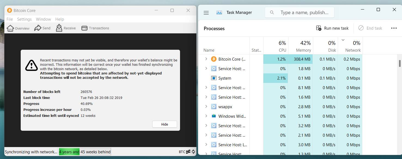The height and width of the screenshot is (159, 402).
Task: Click 'Tue Feb 26 20:08:32 2019' last block time
Action: pos(101,98)
